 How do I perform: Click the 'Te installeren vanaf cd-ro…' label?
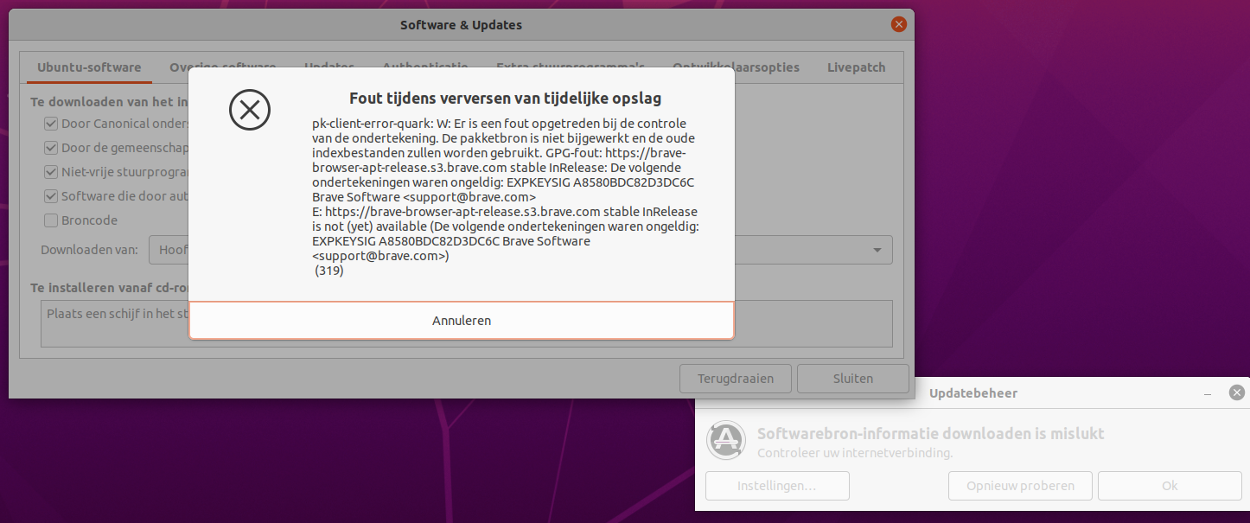coord(110,287)
